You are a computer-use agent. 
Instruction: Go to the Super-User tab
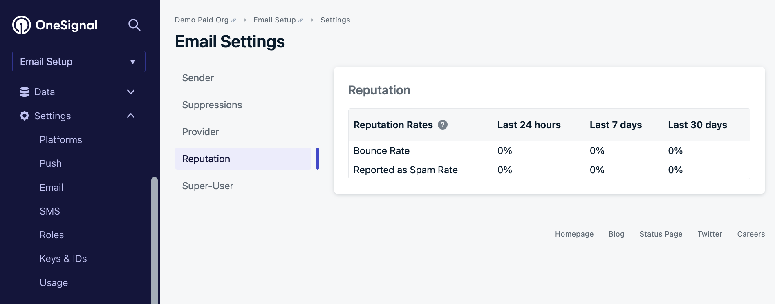coord(208,186)
